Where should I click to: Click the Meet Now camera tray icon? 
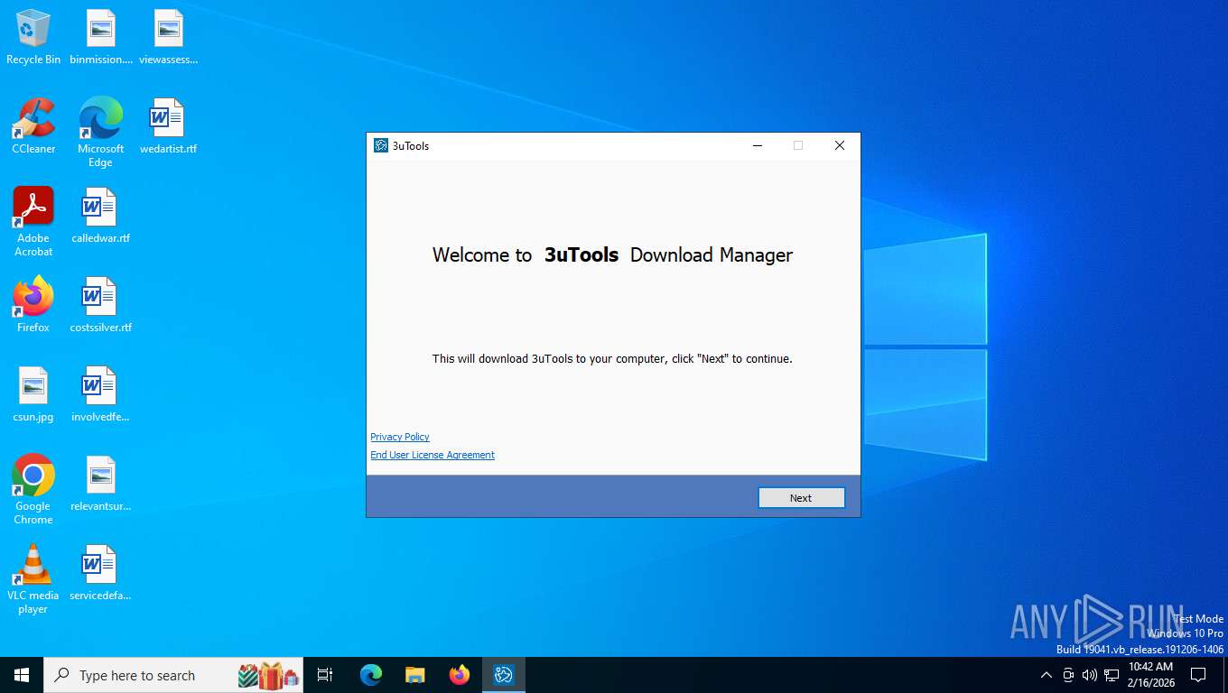[x=1068, y=675]
